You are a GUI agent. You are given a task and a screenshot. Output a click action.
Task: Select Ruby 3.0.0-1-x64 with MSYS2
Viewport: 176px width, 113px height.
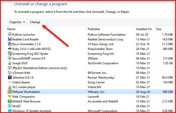pyautogui.click(x=31, y=49)
